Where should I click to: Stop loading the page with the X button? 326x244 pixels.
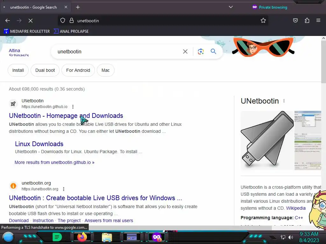31,21
